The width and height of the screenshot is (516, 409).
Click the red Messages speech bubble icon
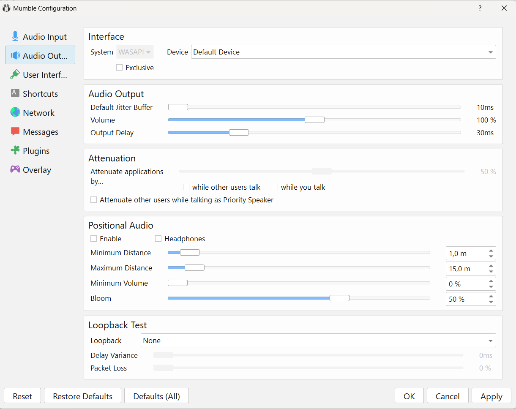[15, 131]
